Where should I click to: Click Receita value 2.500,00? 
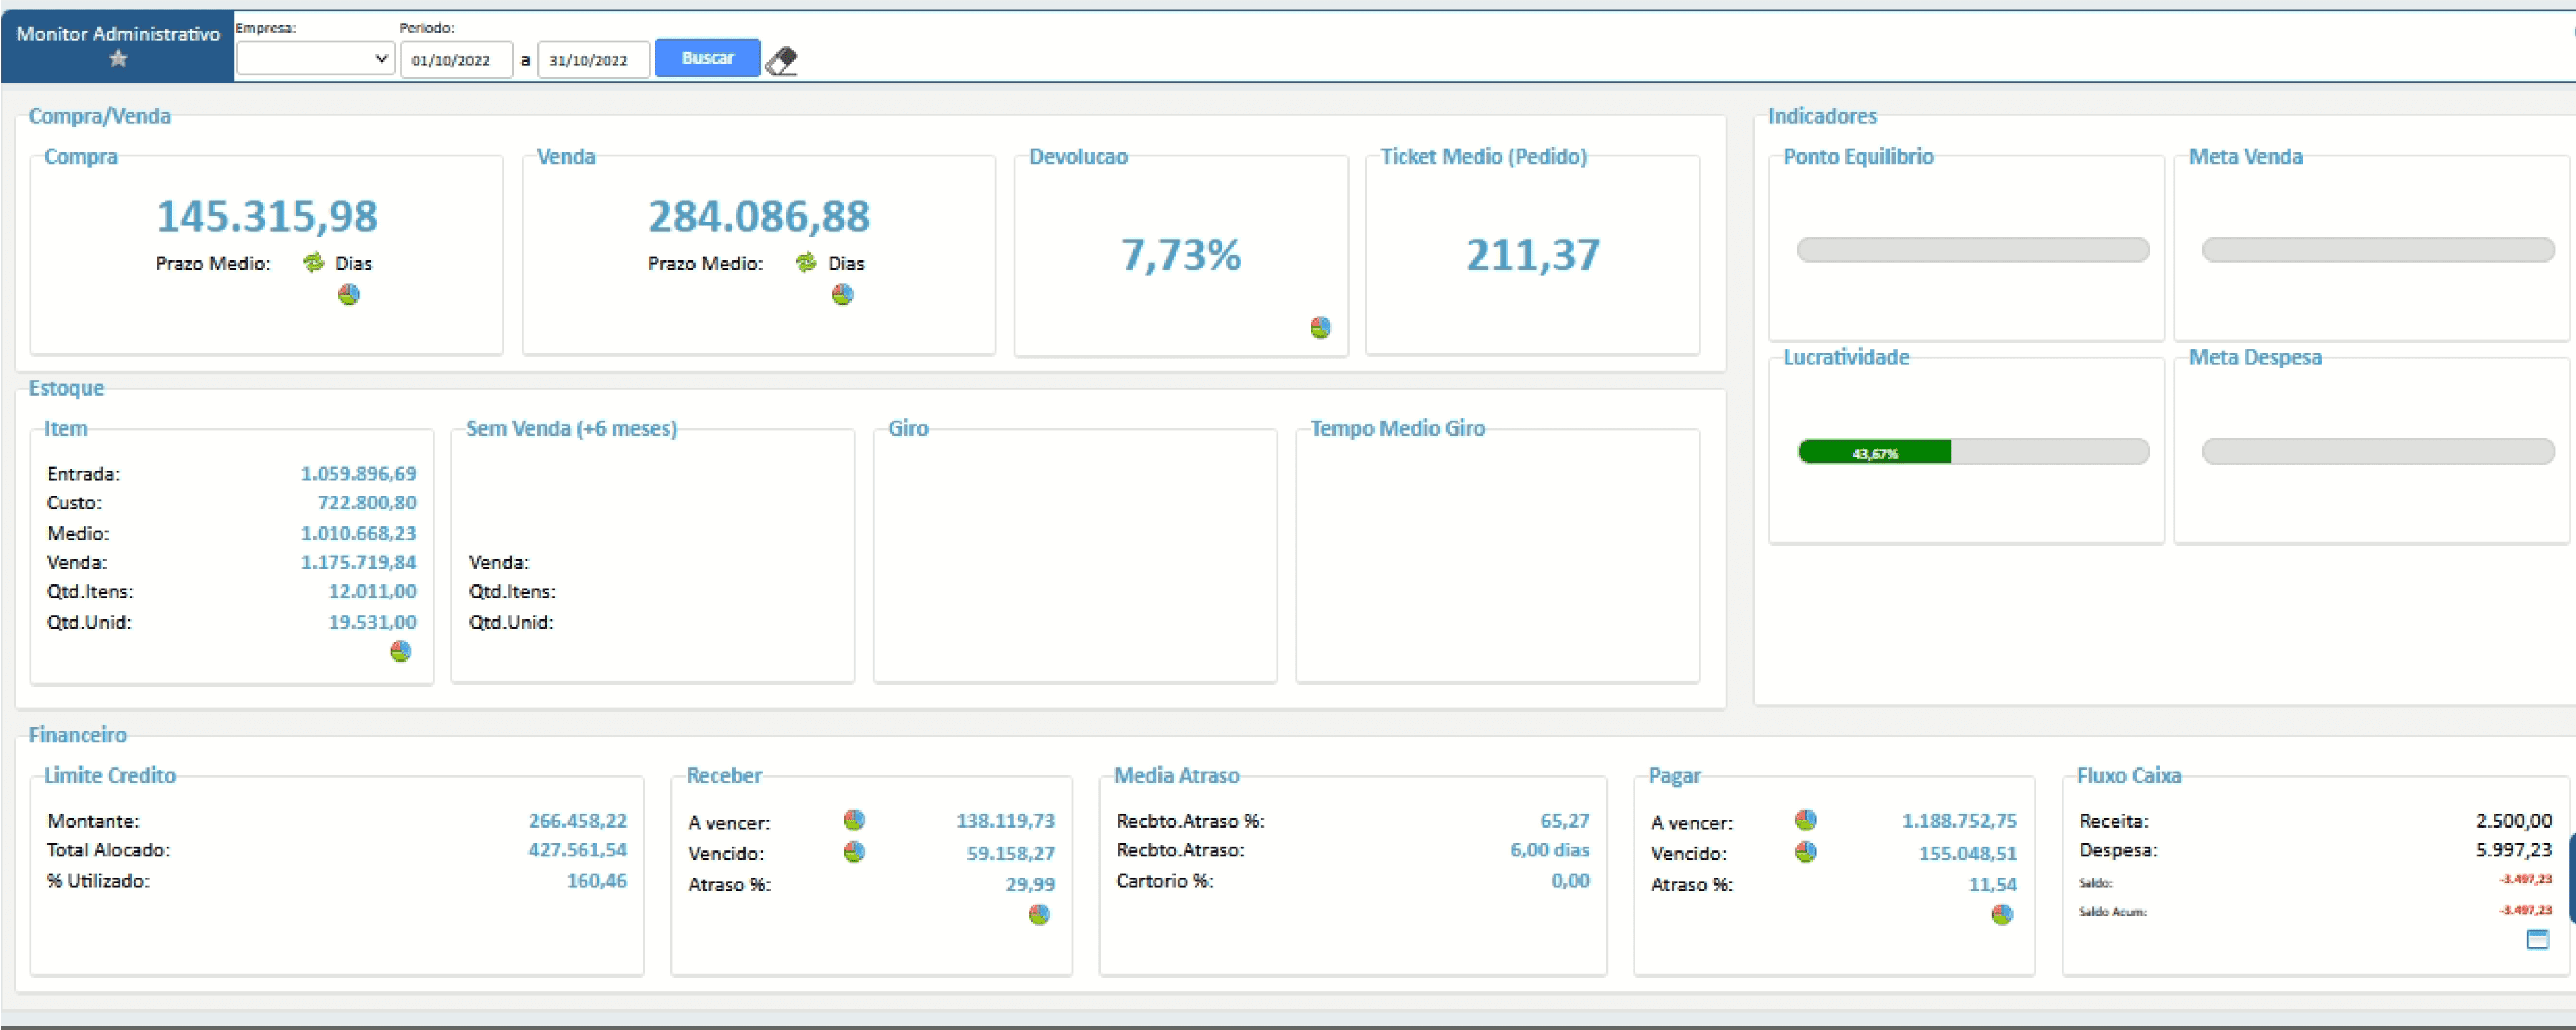pos(2513,820)
